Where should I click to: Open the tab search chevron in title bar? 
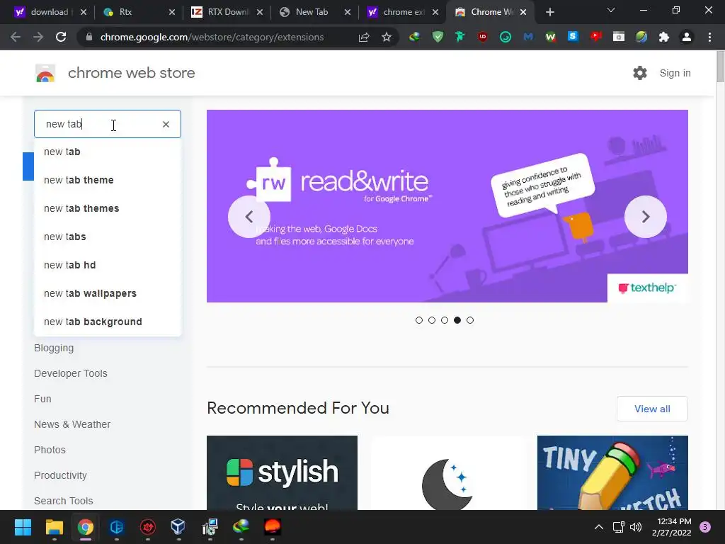pos(611,10)
